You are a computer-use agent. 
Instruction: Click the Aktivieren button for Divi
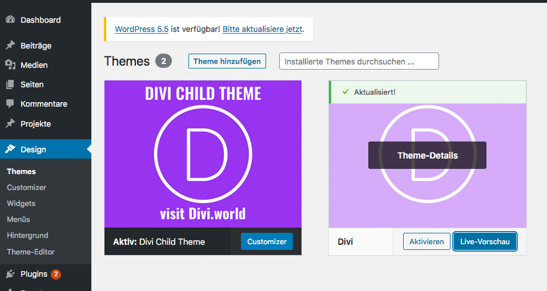tap(427, 241)
